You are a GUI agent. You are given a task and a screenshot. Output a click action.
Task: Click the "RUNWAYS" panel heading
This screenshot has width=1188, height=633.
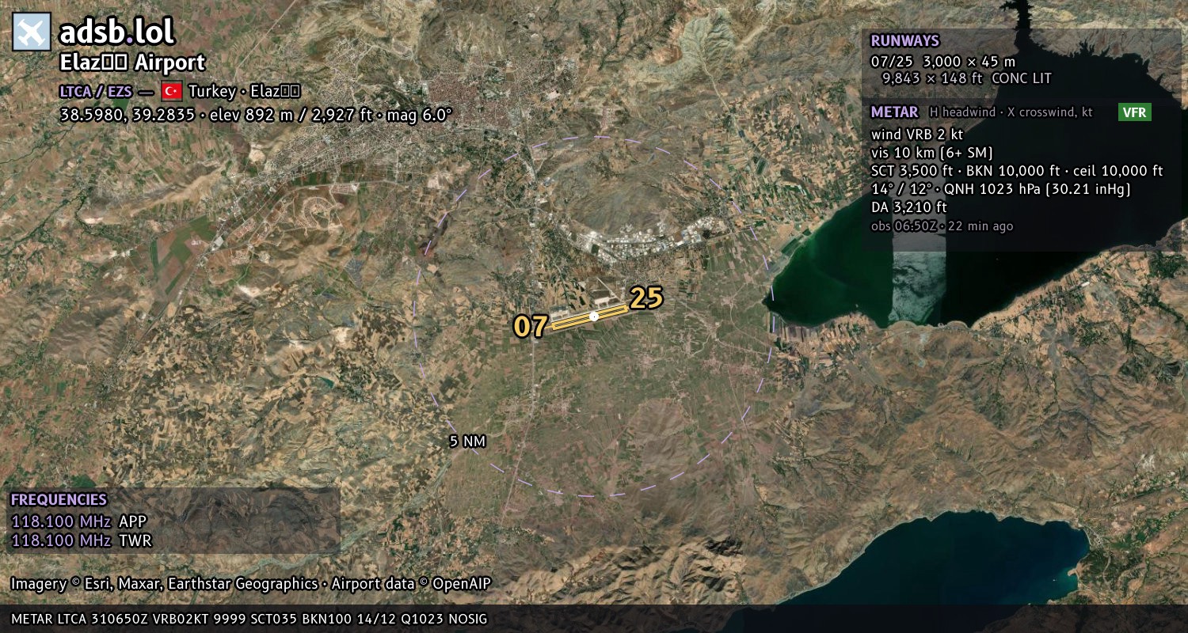pos(904,41)
